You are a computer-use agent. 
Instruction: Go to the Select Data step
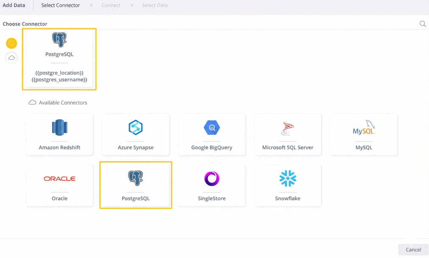pyautogui.click(x=154, y=5)
